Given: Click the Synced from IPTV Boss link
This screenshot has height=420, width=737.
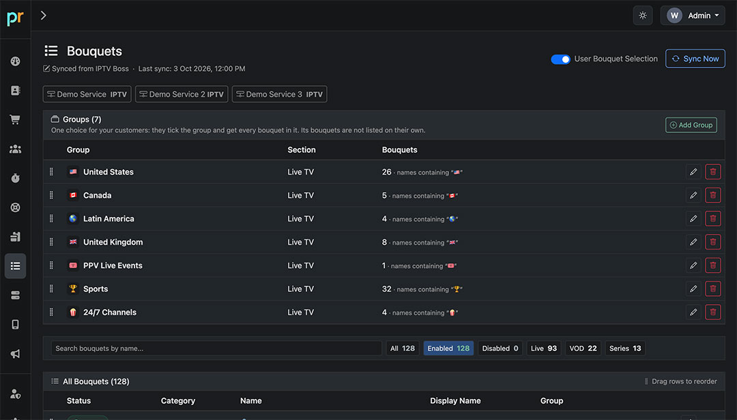Looking at the screenshot, I should [x=86, y=69].
